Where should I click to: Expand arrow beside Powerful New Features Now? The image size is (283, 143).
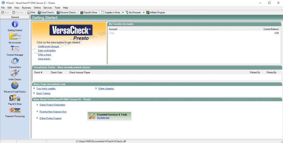point(37,112)
